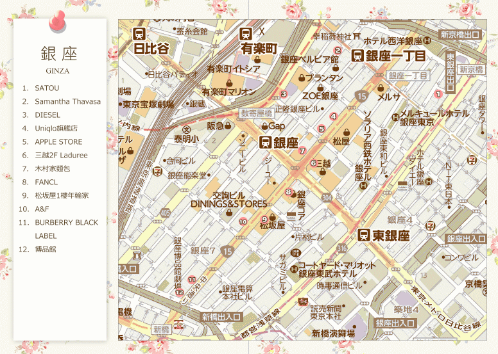Click the 築地4 district label

click(x=406, y=309)
